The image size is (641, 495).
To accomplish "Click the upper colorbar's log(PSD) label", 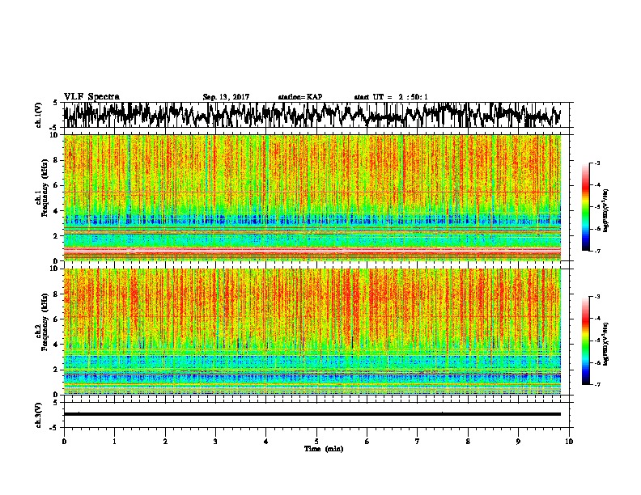I will (x=606, y=210).
